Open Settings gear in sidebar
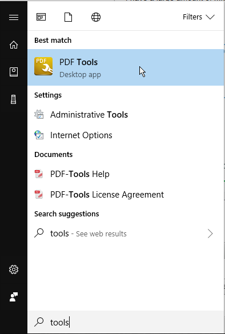 [14, 269]
